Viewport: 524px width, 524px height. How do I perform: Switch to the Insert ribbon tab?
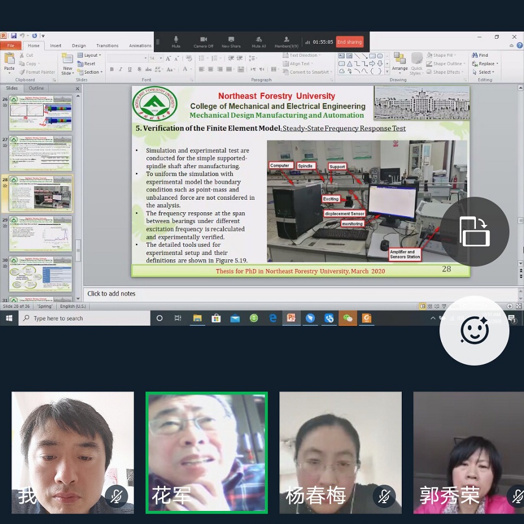point(56,46)
